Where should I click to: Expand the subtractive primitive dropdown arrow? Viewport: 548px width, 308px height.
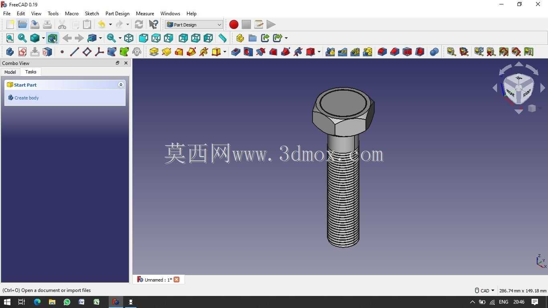319,52
